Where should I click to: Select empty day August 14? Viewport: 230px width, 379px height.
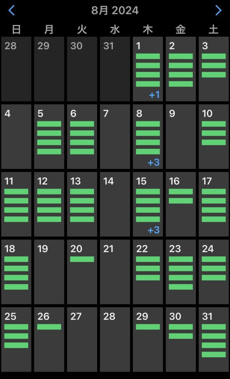115,204
